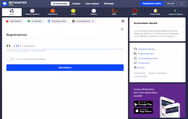Close the Registrazione form
The image size is (188, 119).
pyautogui.click(x=122, y=29)
